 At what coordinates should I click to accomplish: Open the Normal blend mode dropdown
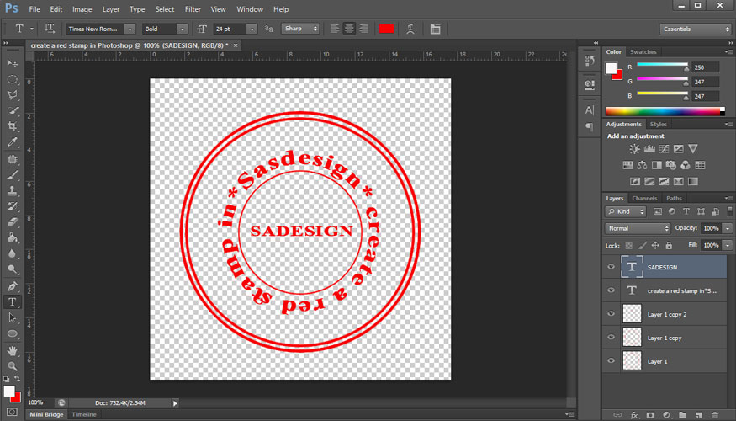pos(638,228)
